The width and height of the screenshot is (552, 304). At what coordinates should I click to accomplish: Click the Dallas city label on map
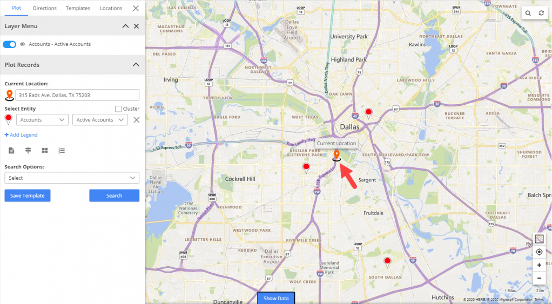349,127
